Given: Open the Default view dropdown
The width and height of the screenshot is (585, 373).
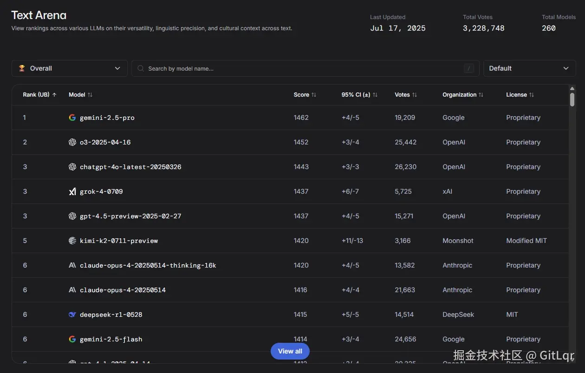Looking at the screenshot, I should click(x=530, y=68).
